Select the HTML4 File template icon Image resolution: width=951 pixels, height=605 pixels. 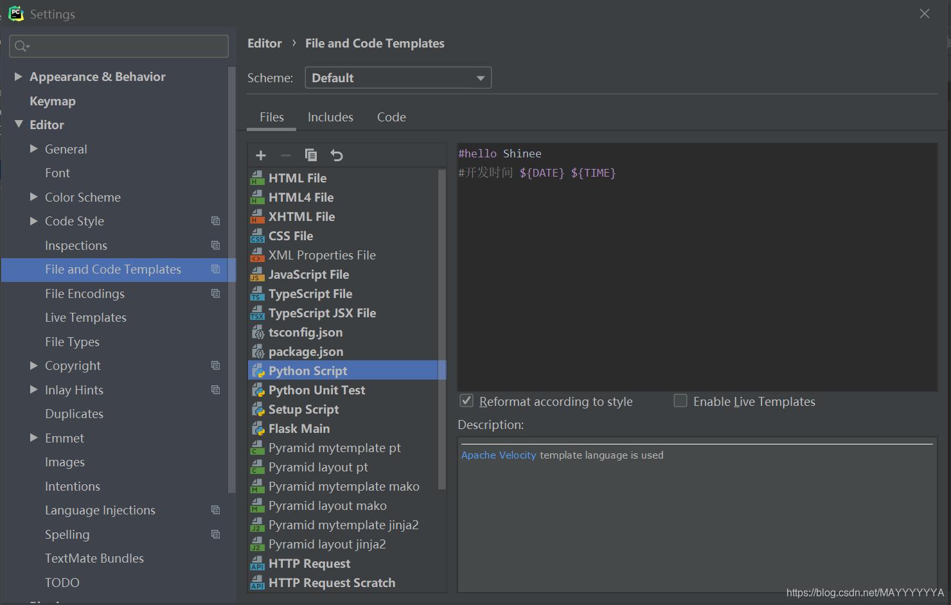point(258,197)
